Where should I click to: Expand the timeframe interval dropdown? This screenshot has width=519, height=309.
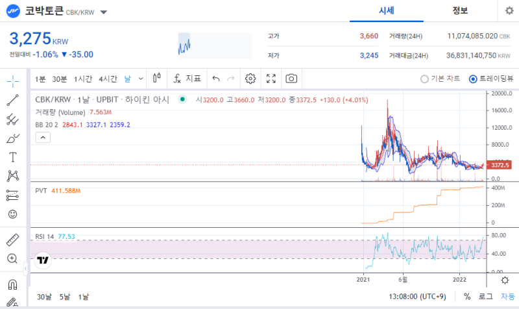tap(141, 79)
